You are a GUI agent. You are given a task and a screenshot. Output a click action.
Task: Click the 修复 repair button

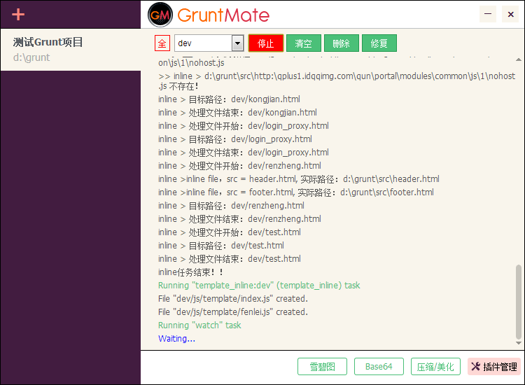click(x=379, y=43)
